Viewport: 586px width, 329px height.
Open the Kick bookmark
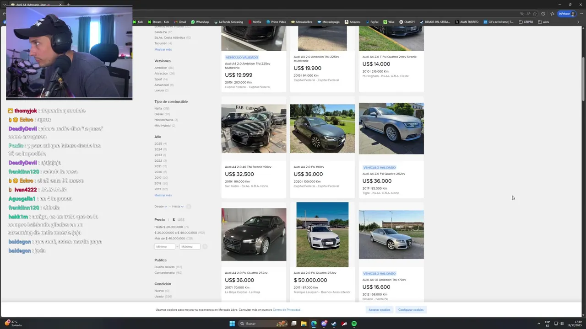(138, 22)
